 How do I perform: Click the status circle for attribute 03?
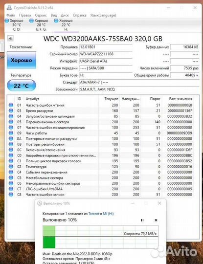[11, 110]
